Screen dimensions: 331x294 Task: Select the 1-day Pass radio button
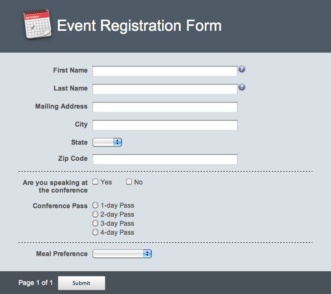[95, 205]
